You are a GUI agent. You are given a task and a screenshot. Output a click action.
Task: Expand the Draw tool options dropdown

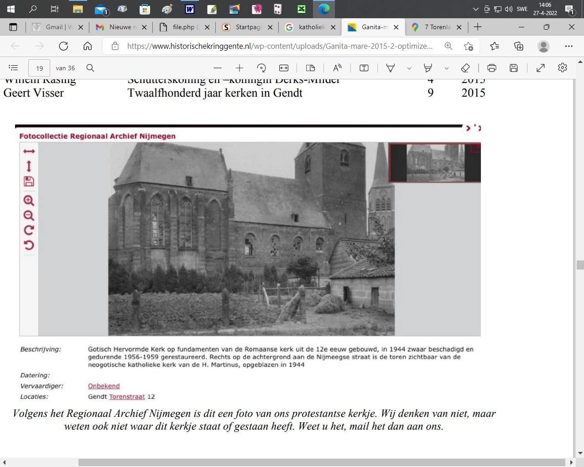point(409,68)
